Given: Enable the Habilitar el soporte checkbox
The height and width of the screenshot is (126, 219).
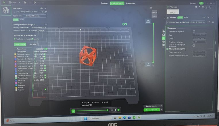Looking at the screenshot, I should [x=194, y=31].
